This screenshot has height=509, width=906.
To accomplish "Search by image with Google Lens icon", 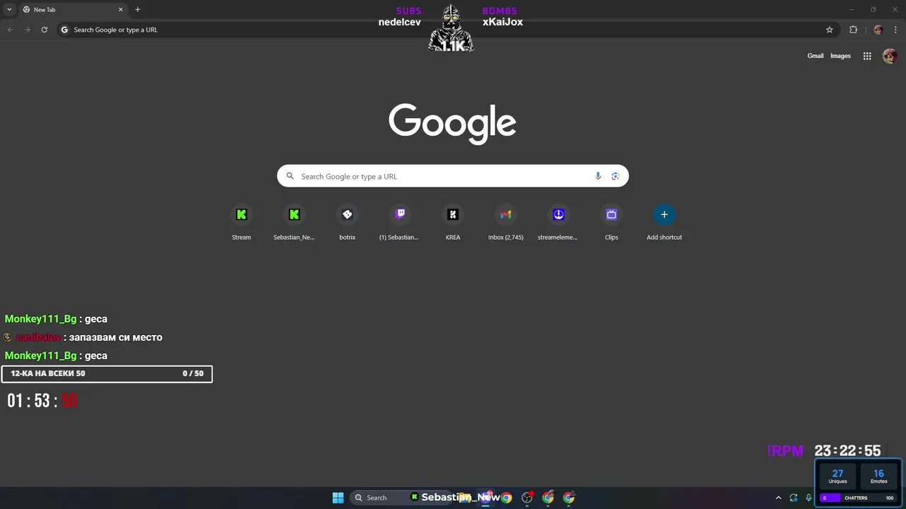I will pyautogui.click(x=615, y=176).
